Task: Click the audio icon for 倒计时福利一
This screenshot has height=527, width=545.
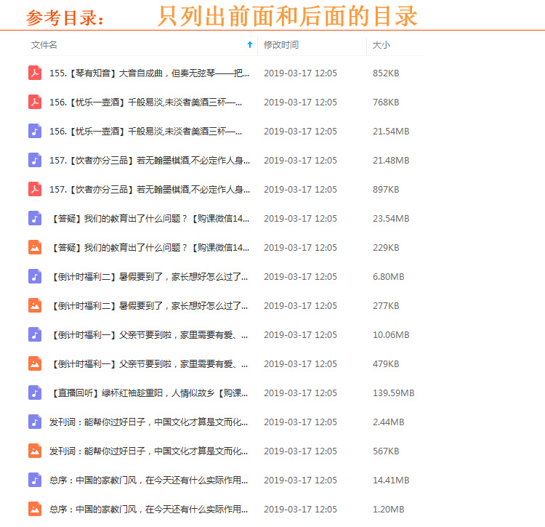Action: [x=35, y=334]
